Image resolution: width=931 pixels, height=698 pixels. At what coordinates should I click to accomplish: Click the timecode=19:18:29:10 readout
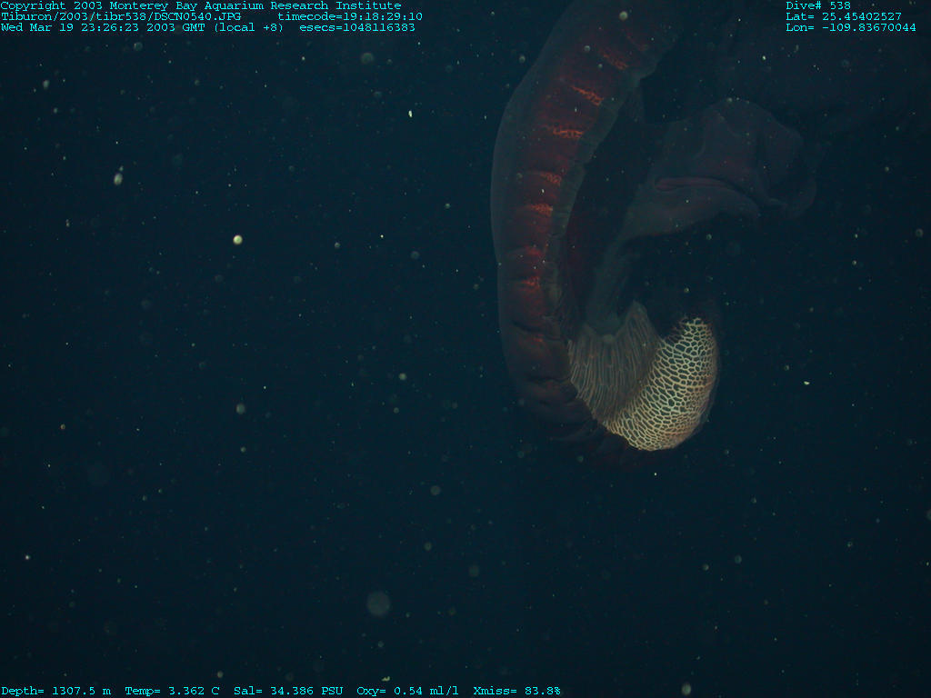point(350,16)
